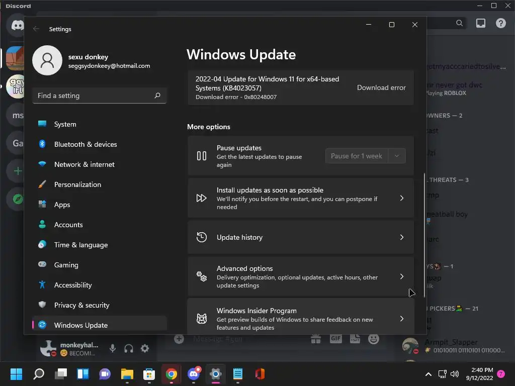Open sticker picker in Discord
Image resolution: width=515 pixels, height=386 pixels.
tap(355, 339)
